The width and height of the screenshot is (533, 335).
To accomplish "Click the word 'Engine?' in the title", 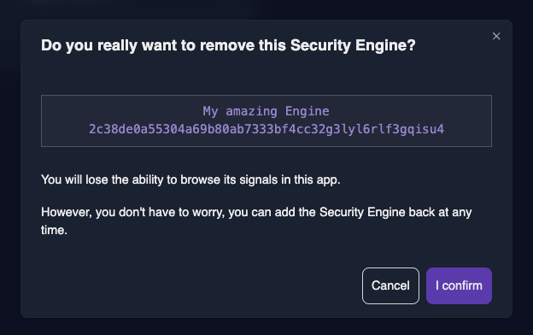I will 385,45.
